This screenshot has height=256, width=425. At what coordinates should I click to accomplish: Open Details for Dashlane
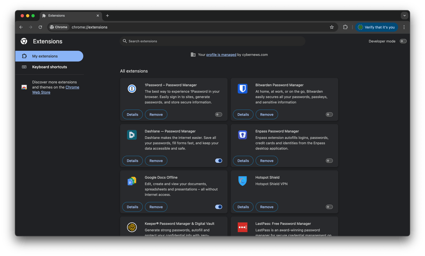(x=132, y=161)
